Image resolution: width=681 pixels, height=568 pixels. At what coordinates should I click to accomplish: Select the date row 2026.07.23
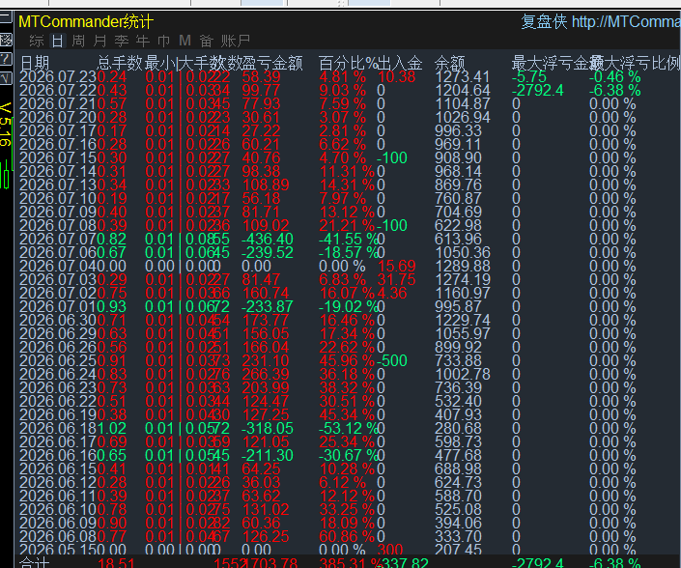58,77
